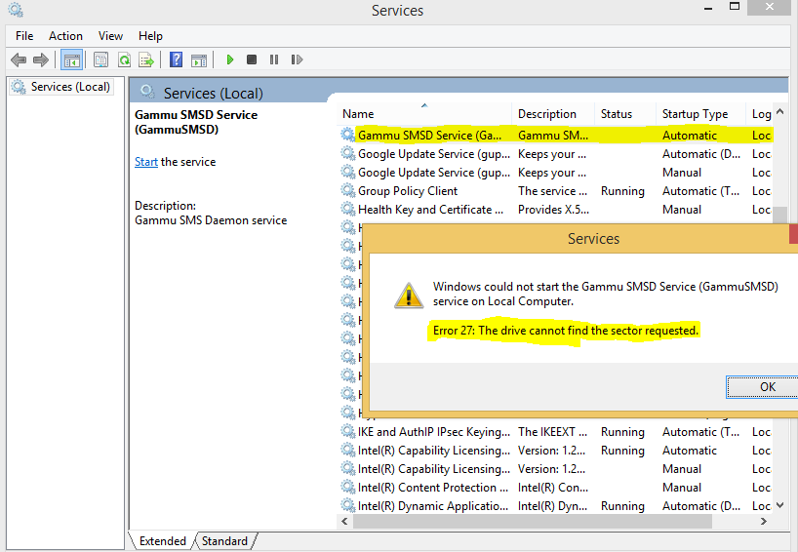Viewport: 798px width, 552px height.
Task: Click the Refresh toolbar icon
Action: [x=124, y=60]
